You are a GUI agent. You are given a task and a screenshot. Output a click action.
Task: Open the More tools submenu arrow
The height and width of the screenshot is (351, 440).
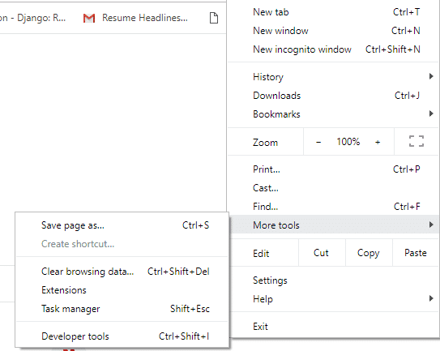tap(431, 225)
